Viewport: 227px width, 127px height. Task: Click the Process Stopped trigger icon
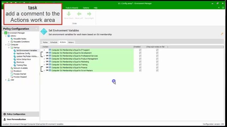pyautogui.click(x=12, y=77)
